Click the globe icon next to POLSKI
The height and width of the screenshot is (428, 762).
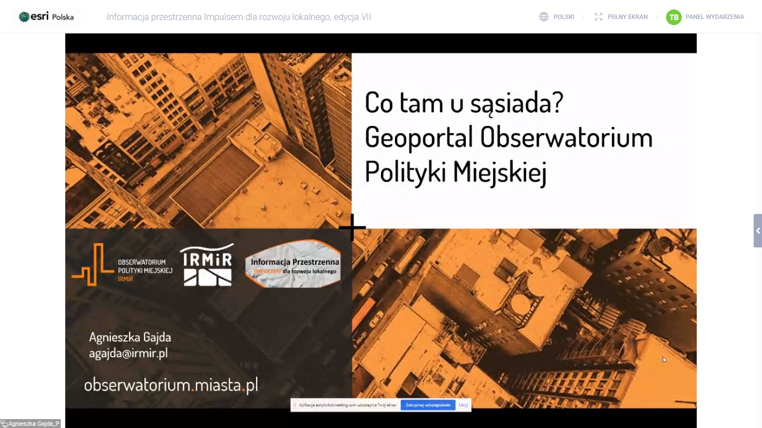[x=543, y=17]
